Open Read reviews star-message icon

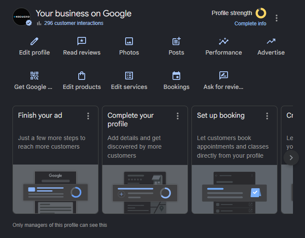[x=82, y=41]
